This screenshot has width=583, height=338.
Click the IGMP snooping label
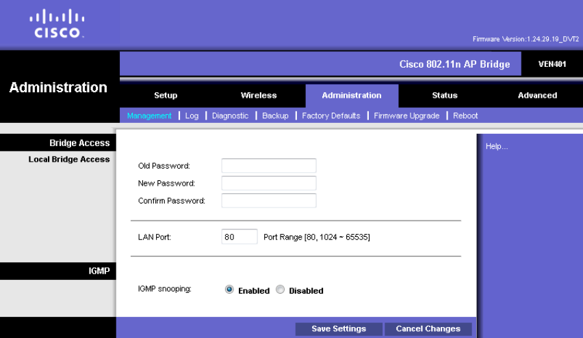164,289
